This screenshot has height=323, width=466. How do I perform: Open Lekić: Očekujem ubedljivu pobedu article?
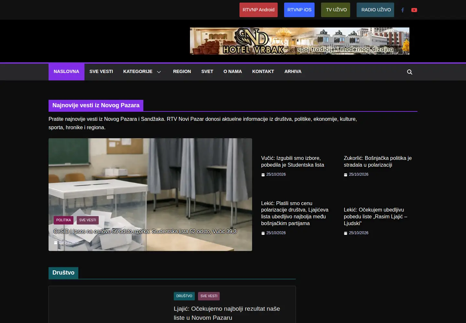click(375, 216)
